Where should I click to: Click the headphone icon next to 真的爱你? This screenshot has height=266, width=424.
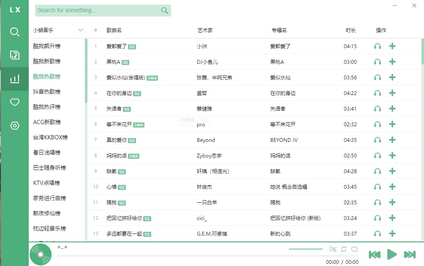(377, 140)
